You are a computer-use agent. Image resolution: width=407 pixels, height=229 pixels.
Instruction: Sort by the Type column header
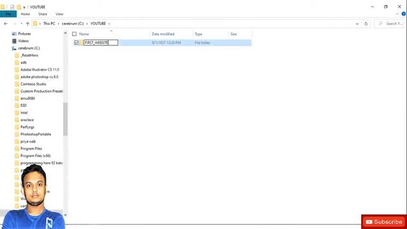198,34
